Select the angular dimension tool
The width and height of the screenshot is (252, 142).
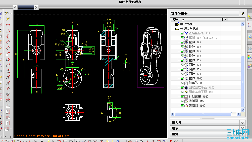click(x=8, y=31)
